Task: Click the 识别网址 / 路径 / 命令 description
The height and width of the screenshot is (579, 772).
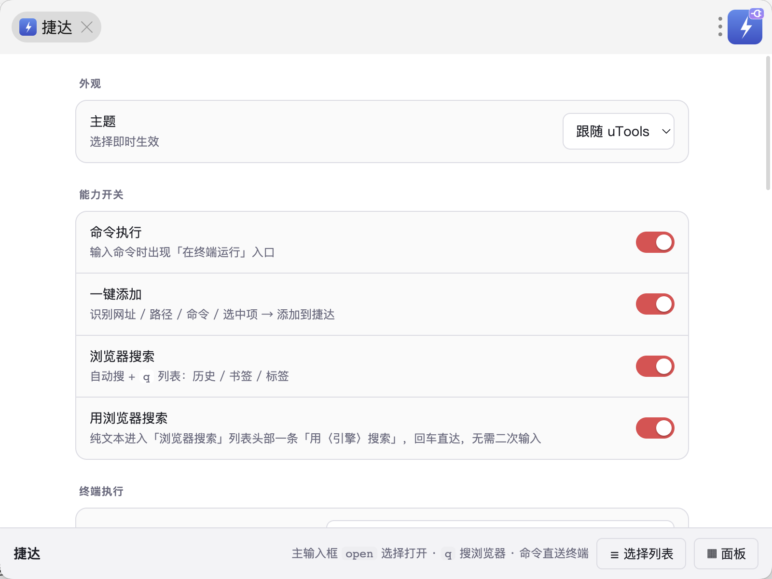Action: point(212,315)
